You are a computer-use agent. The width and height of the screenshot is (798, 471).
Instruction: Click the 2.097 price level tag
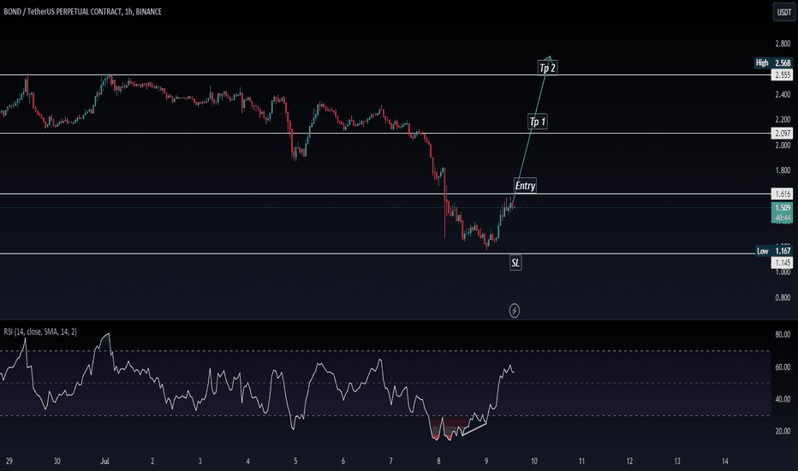783,134
